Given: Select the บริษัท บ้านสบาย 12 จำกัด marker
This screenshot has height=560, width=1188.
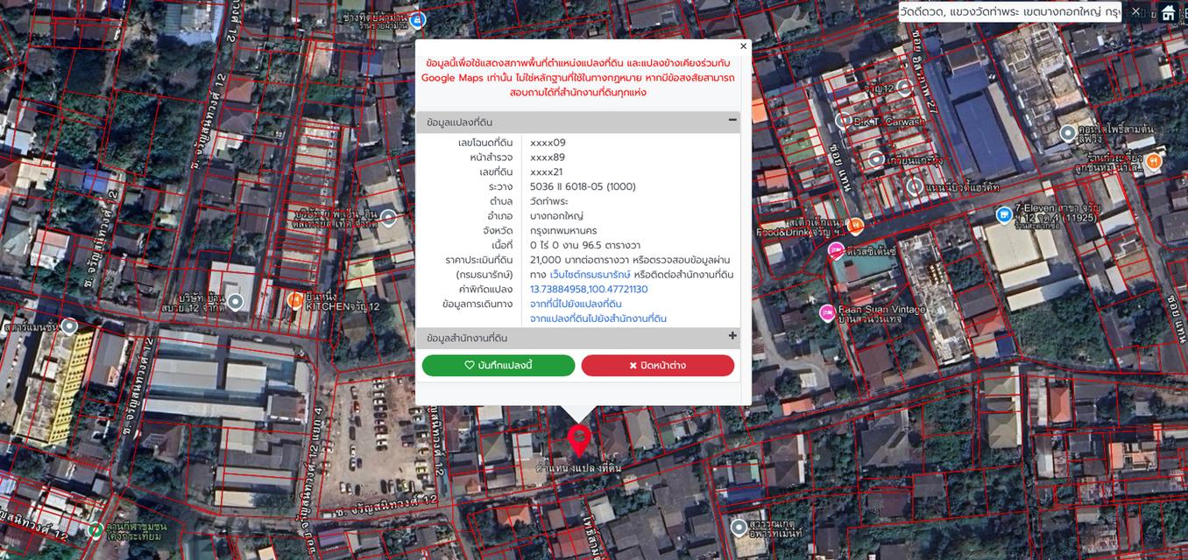Looking at the screenshot, I should (235, 302).
